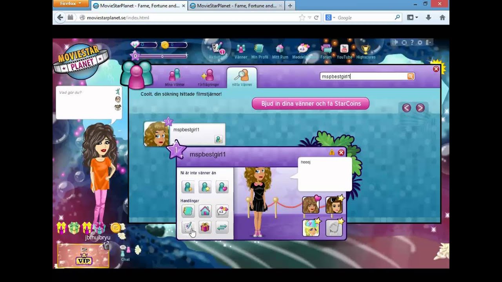Open the star friend avatar with dark hair bow
The height and width of the screenshot is (282, 502).
tap(334, 205)
